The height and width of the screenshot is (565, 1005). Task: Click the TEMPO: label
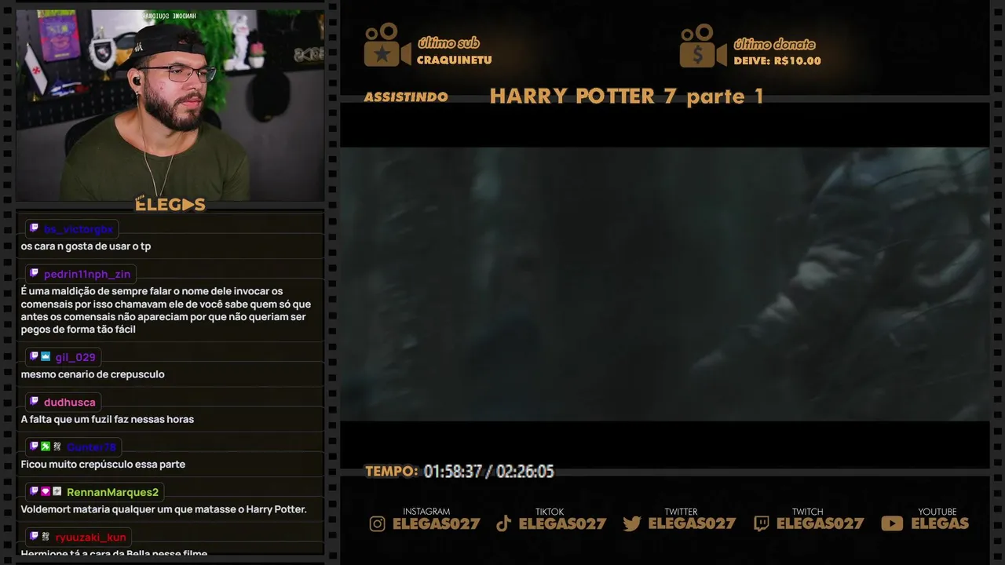coord(391,472)
